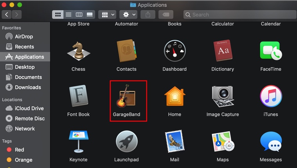Open the GarageBand application
The width and height of the screenshot is (297, 168).
coord(126,97)
